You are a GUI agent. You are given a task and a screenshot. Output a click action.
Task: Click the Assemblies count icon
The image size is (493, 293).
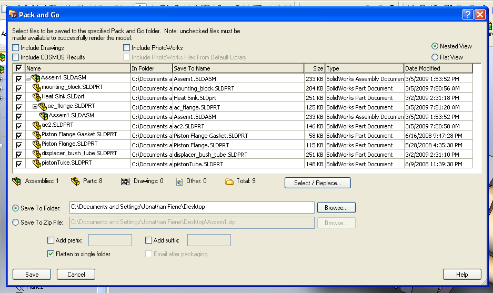click(16, 181)
